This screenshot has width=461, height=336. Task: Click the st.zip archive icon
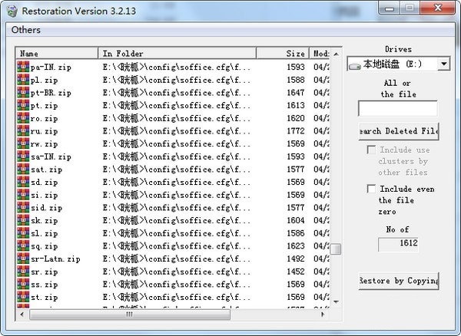pyautogui.click(x=22, y=298)
